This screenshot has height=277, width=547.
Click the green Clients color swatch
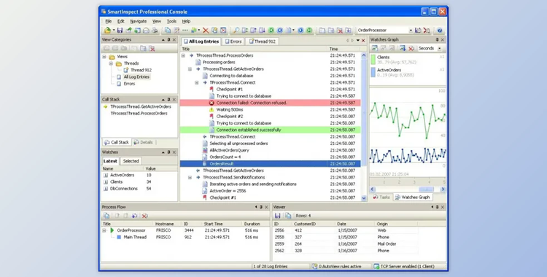[373, 60]
